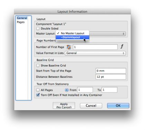Screen dimensions: 145x130
Task: Click the Distance Between Baselines field
Action: click(111, 77)
